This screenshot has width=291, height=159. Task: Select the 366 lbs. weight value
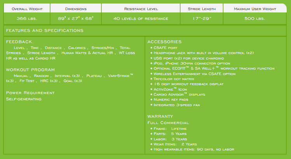point(27,19)
